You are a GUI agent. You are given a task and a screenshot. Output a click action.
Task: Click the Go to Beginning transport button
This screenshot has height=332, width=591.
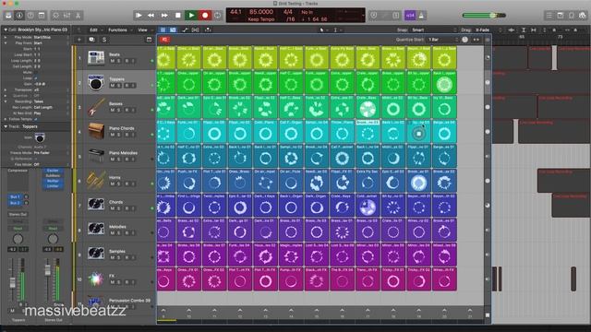139,16
